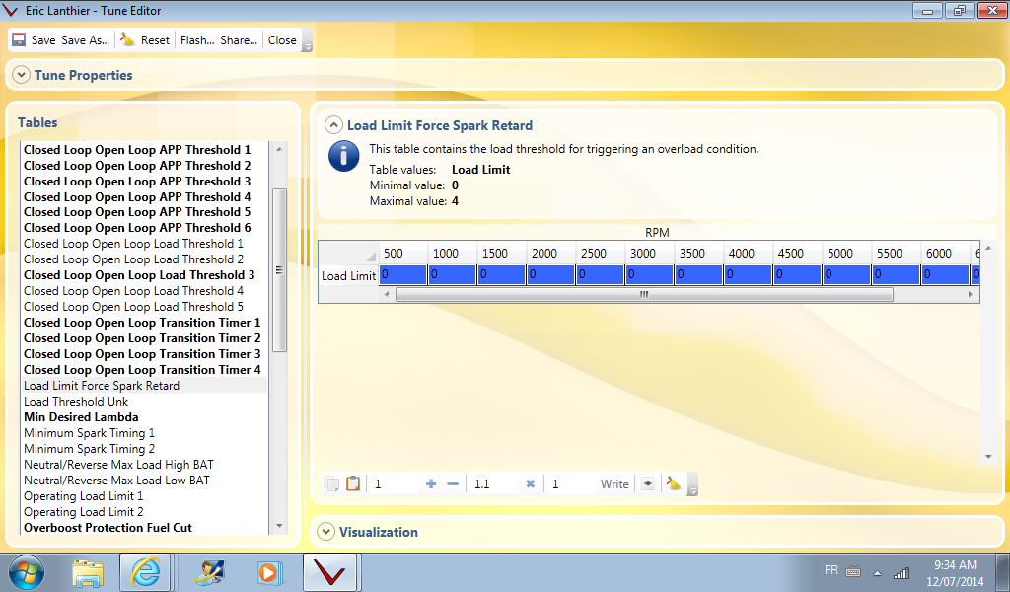Focus the add/subtract value field
The height and width of the screenshot is (592, 1010).
pyautogui.click(x=395, y=483)
